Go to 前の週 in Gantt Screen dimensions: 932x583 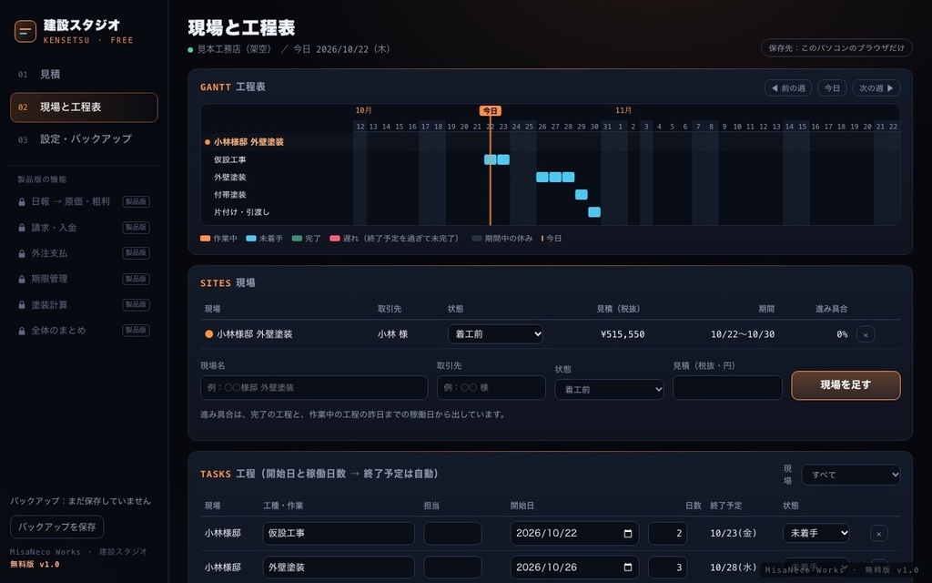[x=787, y=88]
